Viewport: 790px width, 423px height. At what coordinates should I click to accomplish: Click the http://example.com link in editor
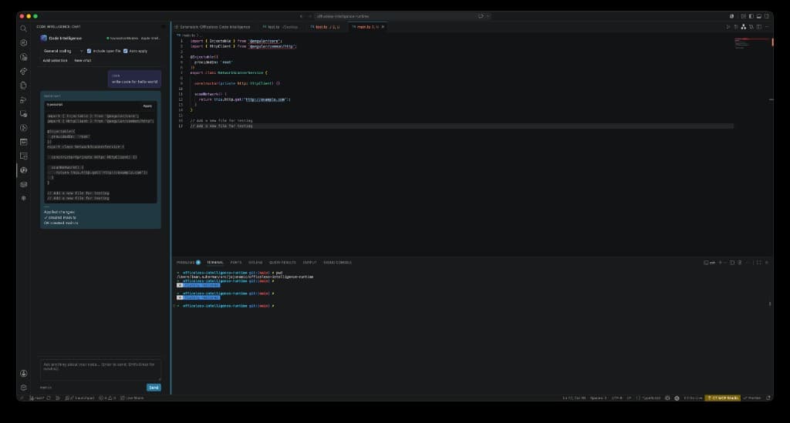coord(265,99)
